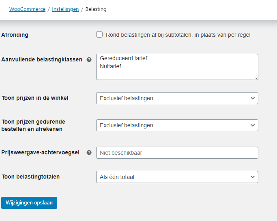Click the 'Toon belastingtotalen' label
This screenshot has width=277, height=221.
tap(30, 177)
